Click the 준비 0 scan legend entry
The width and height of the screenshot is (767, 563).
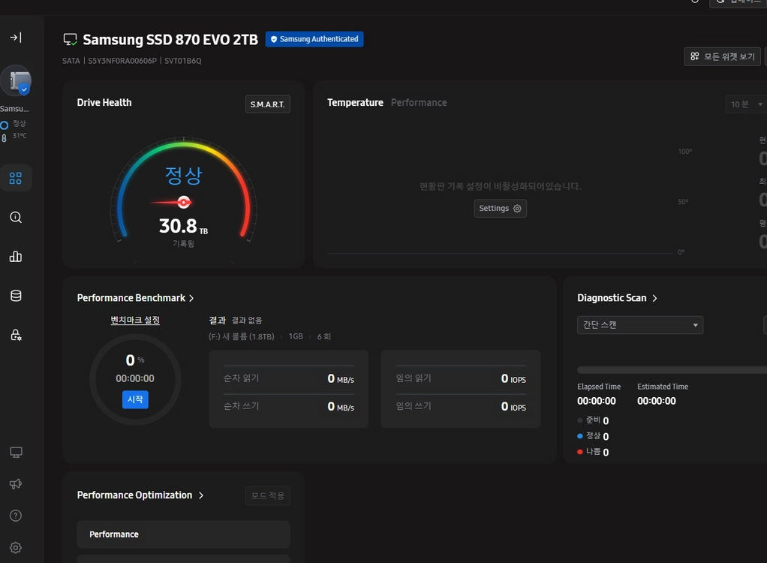tap(593, 420)
